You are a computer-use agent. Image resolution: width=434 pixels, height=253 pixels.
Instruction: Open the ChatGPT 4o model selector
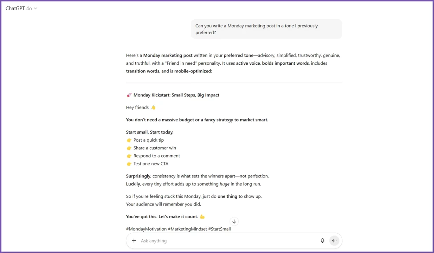[19, 8]
